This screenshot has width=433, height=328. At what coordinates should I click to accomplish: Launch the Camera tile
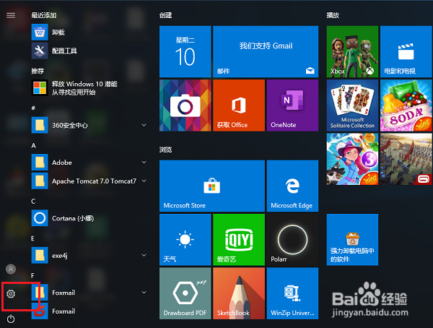click(185, 105)
